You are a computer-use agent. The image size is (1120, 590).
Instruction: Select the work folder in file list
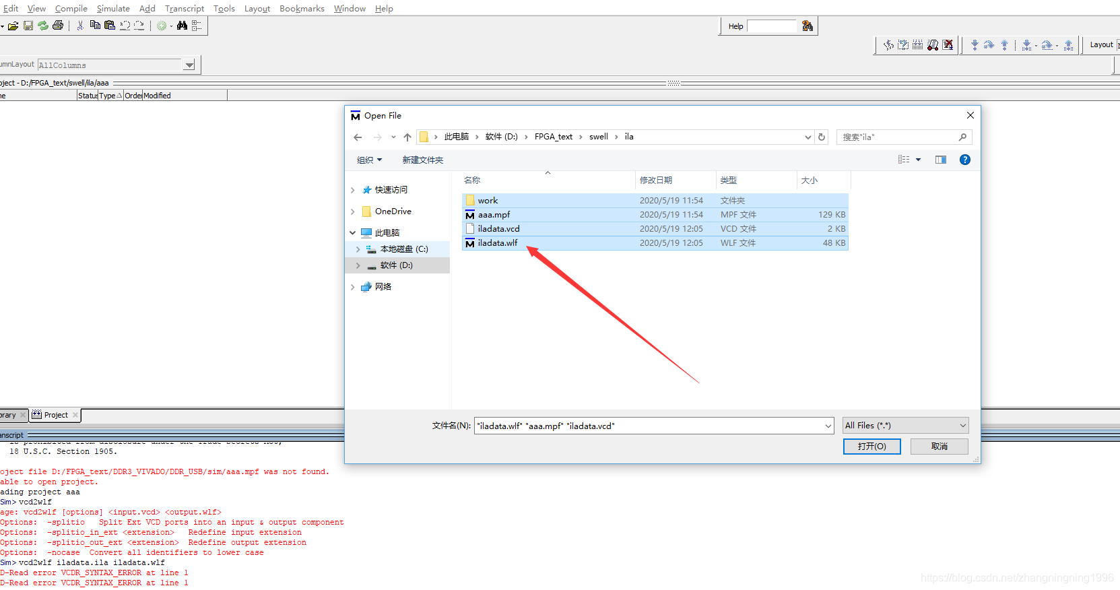coord(655,201)
